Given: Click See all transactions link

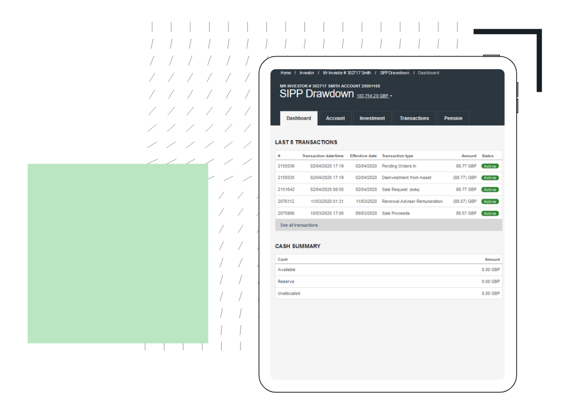Looking at the screenshot, I should [x=299, y=225].
